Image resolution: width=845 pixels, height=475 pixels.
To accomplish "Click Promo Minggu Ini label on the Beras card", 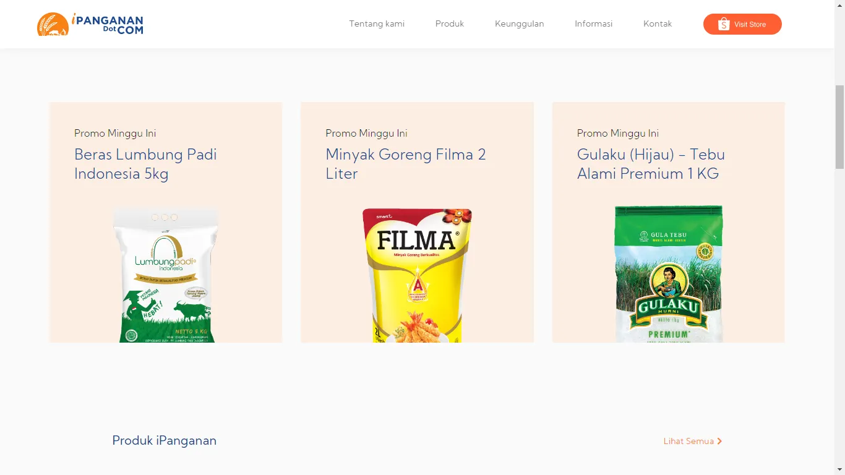I will pyautogui.click(x=115, y=133).
